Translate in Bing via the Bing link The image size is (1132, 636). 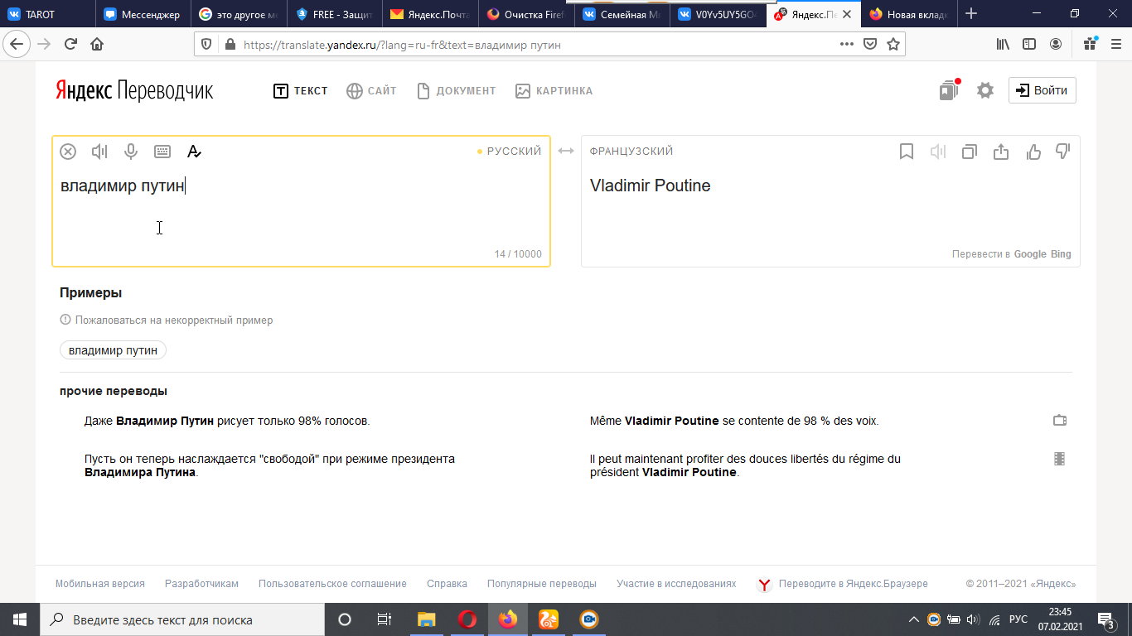[1061, 254]
